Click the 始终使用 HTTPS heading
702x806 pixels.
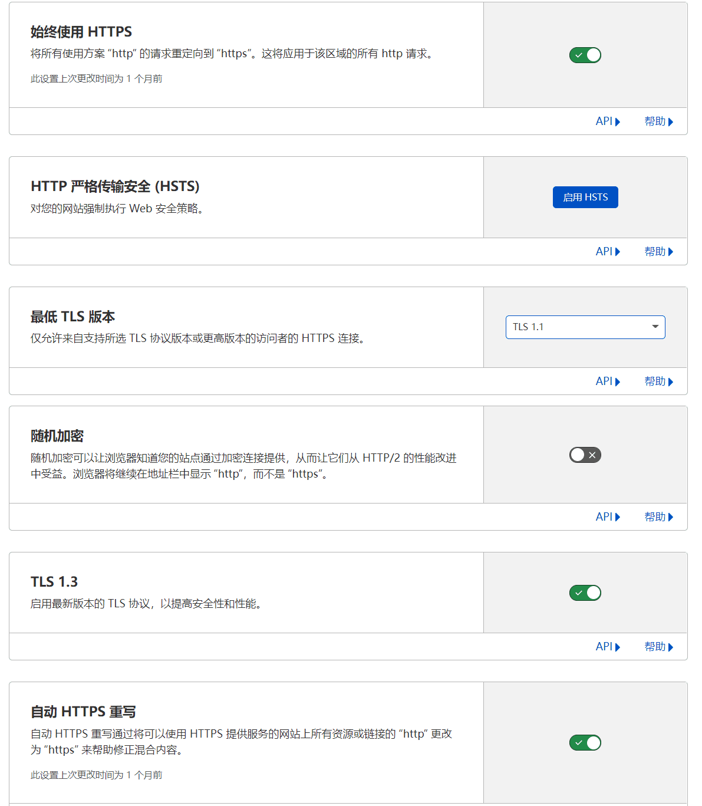point(81,32)
